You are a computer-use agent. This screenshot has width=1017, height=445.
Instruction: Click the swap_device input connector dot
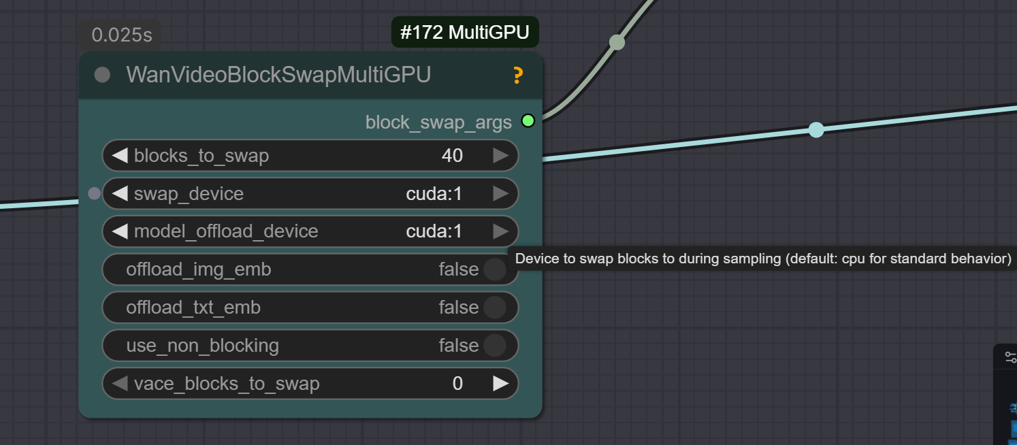click(95, 194)
